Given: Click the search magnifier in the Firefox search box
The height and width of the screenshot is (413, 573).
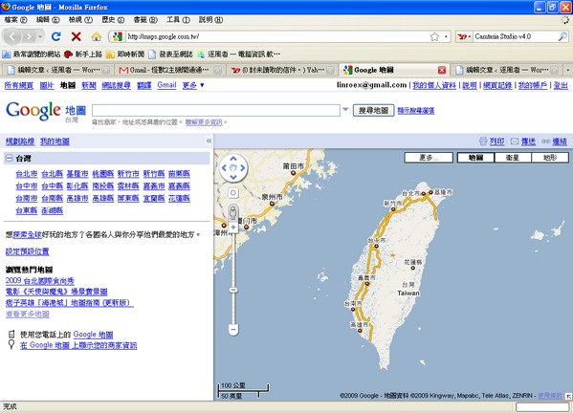Looking at the screenshot, I should 562,36.
